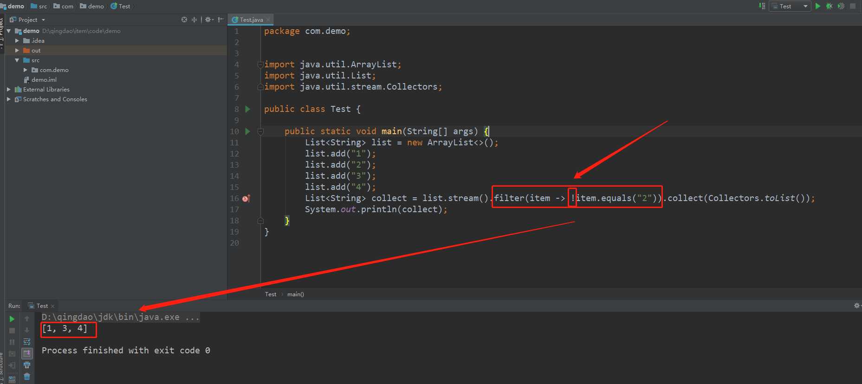The image size is (862, 384).
Task: Click run gutter icon beside class Test
Action: pos(247,109)
